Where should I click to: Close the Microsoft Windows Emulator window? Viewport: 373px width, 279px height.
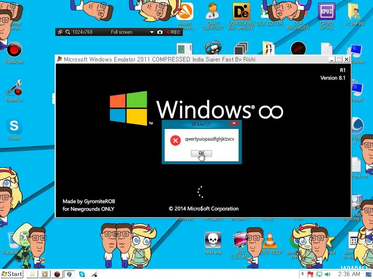(347, 59)
